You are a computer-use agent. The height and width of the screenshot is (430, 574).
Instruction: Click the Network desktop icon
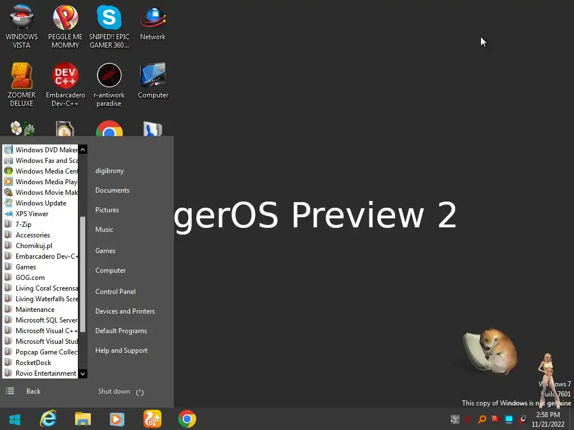(152, 22)
